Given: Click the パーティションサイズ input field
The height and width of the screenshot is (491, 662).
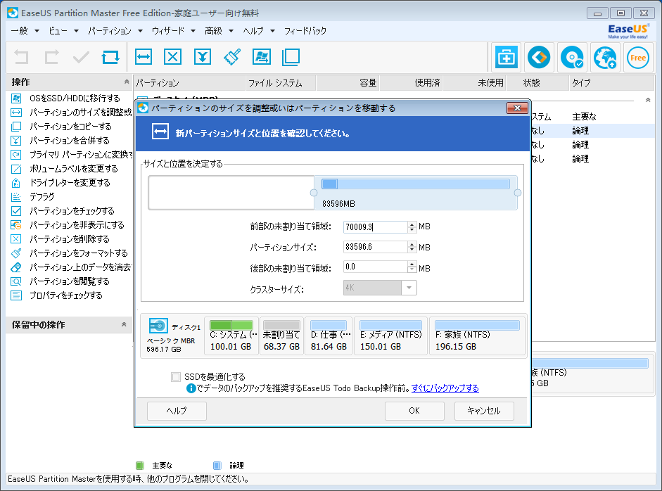Looking at the screenshot, I should coord(376,247).
